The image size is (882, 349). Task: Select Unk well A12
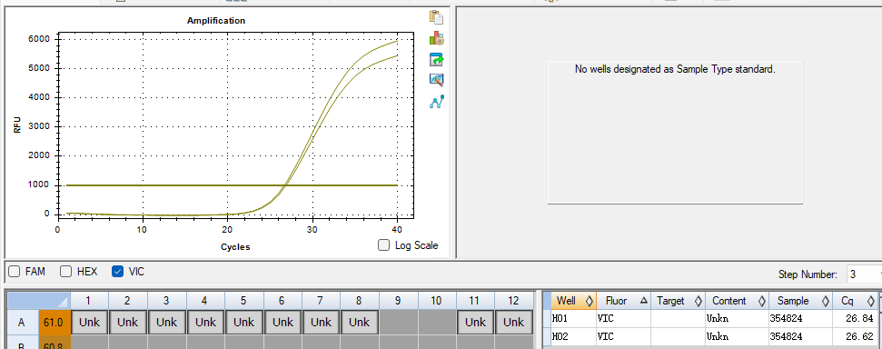(513, 323)
